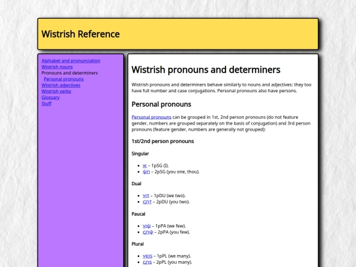Click the Wistrish pronouns and determiners heading
356x267 pixels.
206,70
